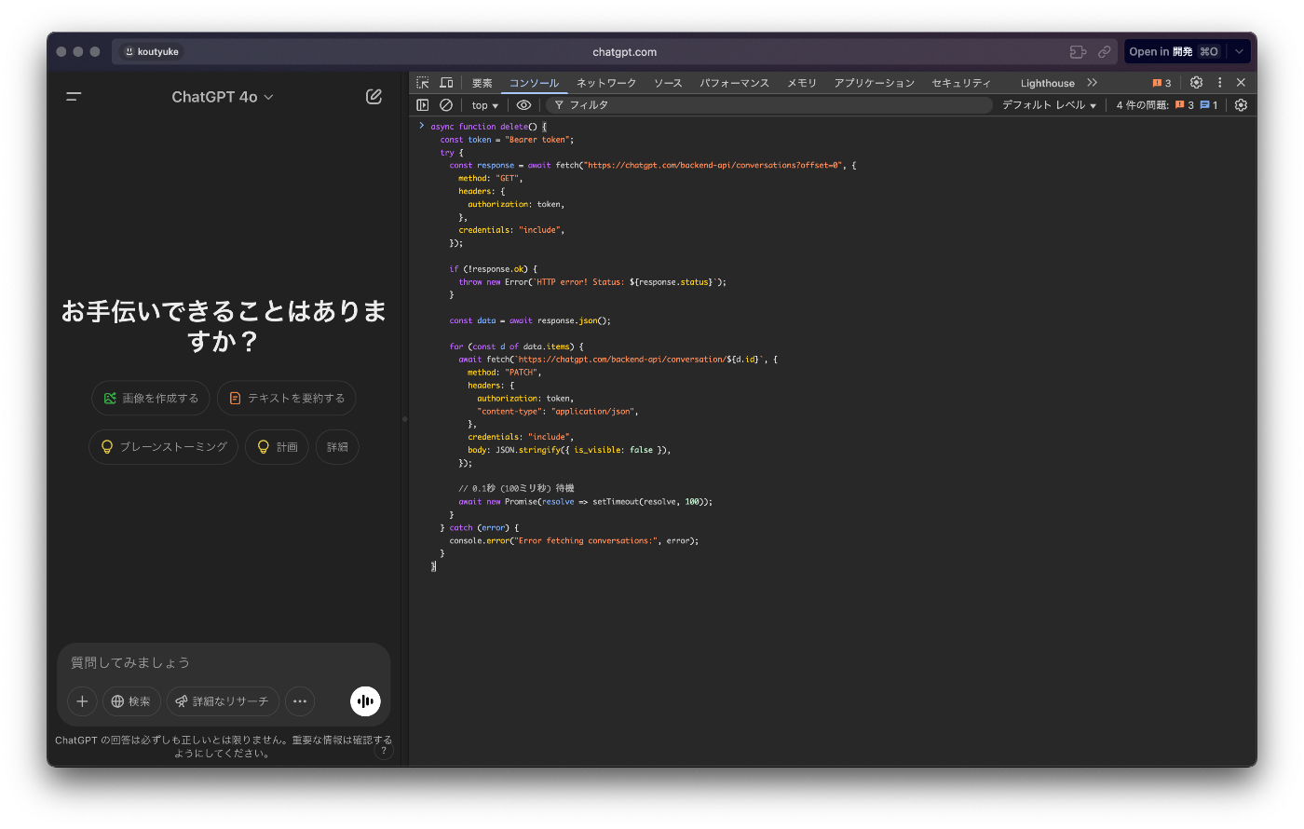Expand more DevTools tabs chevron
This screenshot has height=829, width=1304.
pos(1093,83)
